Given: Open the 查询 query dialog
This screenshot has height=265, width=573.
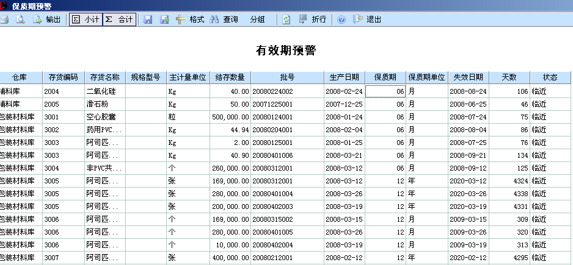Looking at the screenshot, I should (x=224, y=19).
